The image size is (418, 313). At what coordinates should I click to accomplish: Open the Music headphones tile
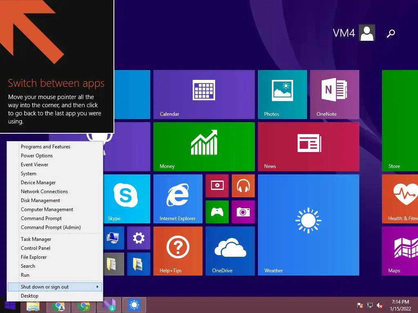[x=243, y=186]
